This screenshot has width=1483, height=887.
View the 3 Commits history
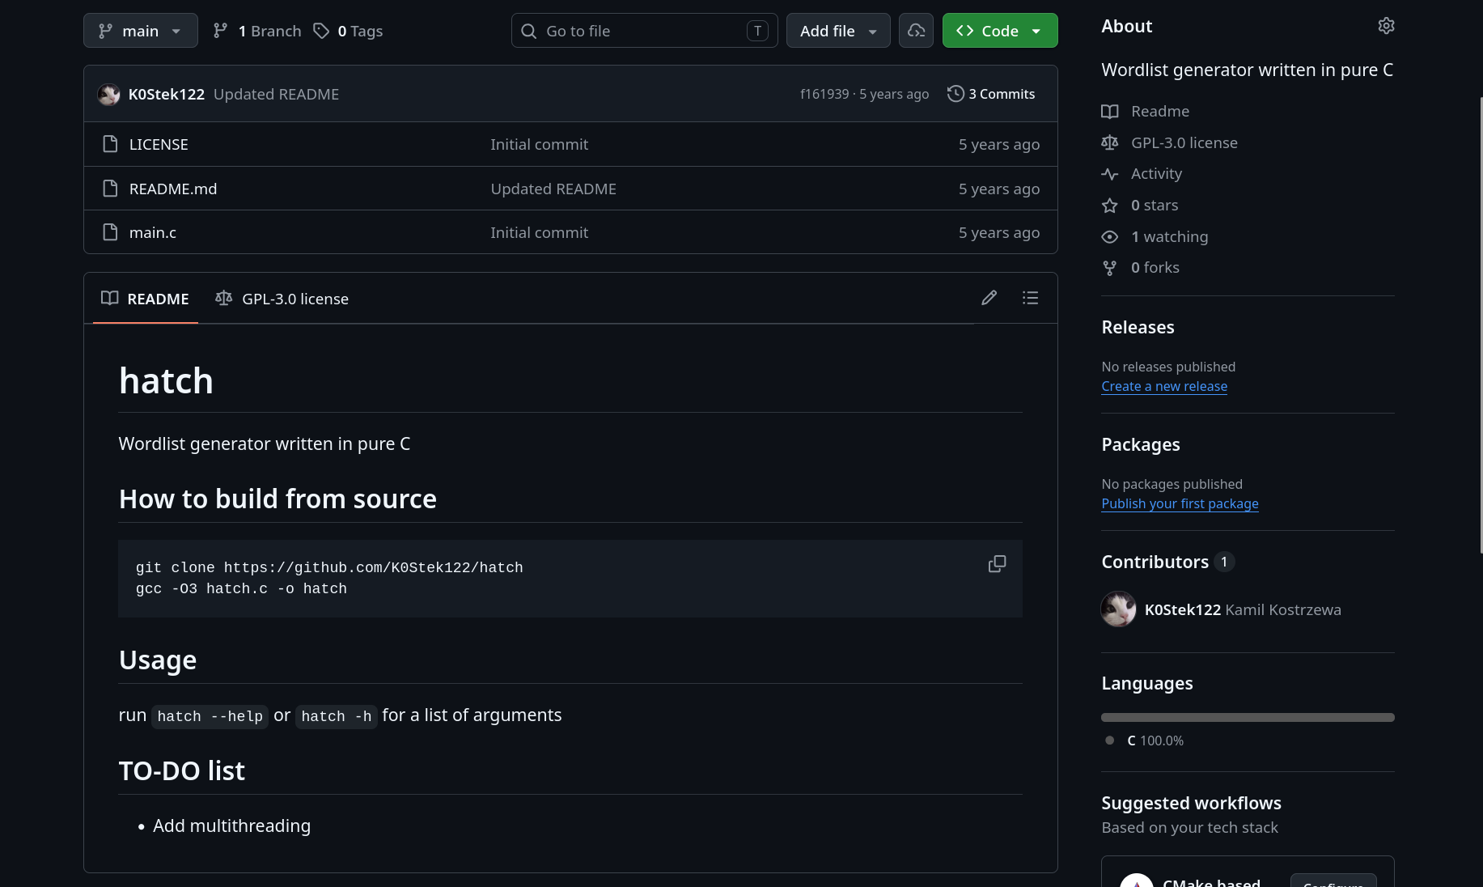coord(991,94)
